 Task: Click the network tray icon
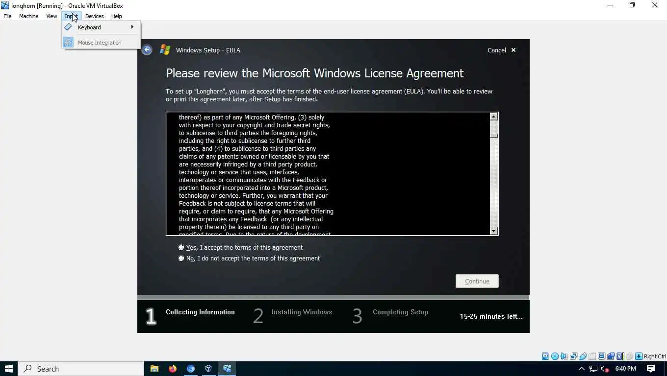tap(593, 369)
